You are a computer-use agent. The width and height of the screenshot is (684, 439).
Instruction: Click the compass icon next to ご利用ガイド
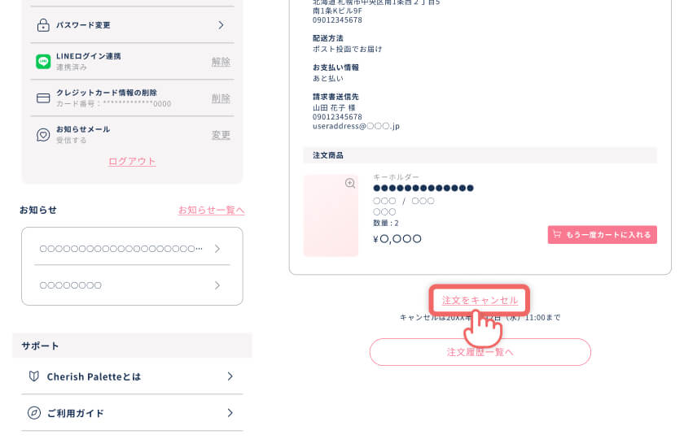coord(34,412)
